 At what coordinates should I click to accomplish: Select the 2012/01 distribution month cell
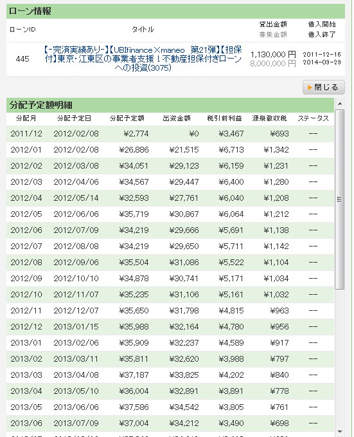click(x=26, y=150)
